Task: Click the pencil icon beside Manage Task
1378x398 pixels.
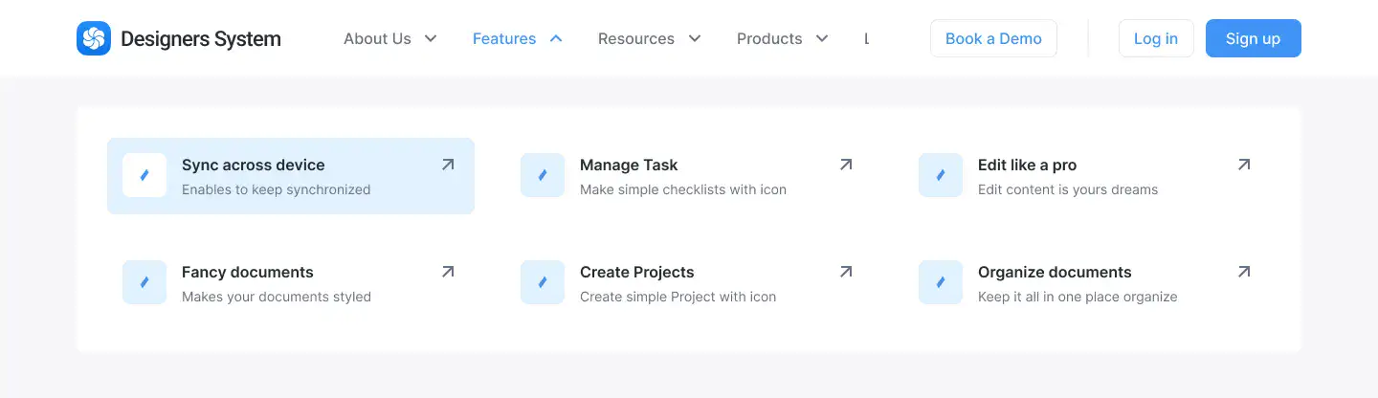Action: point(543,175)
